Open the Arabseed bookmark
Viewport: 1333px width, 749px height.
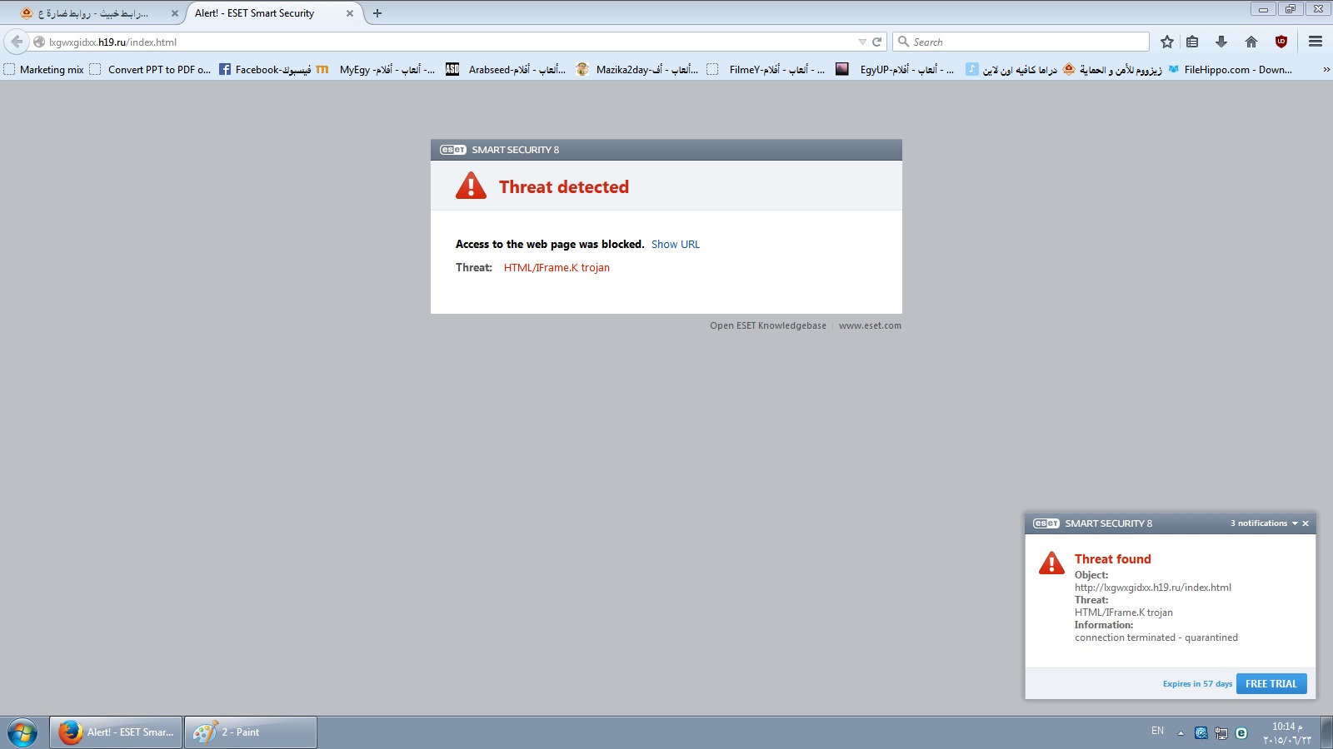tap(506, 70)
